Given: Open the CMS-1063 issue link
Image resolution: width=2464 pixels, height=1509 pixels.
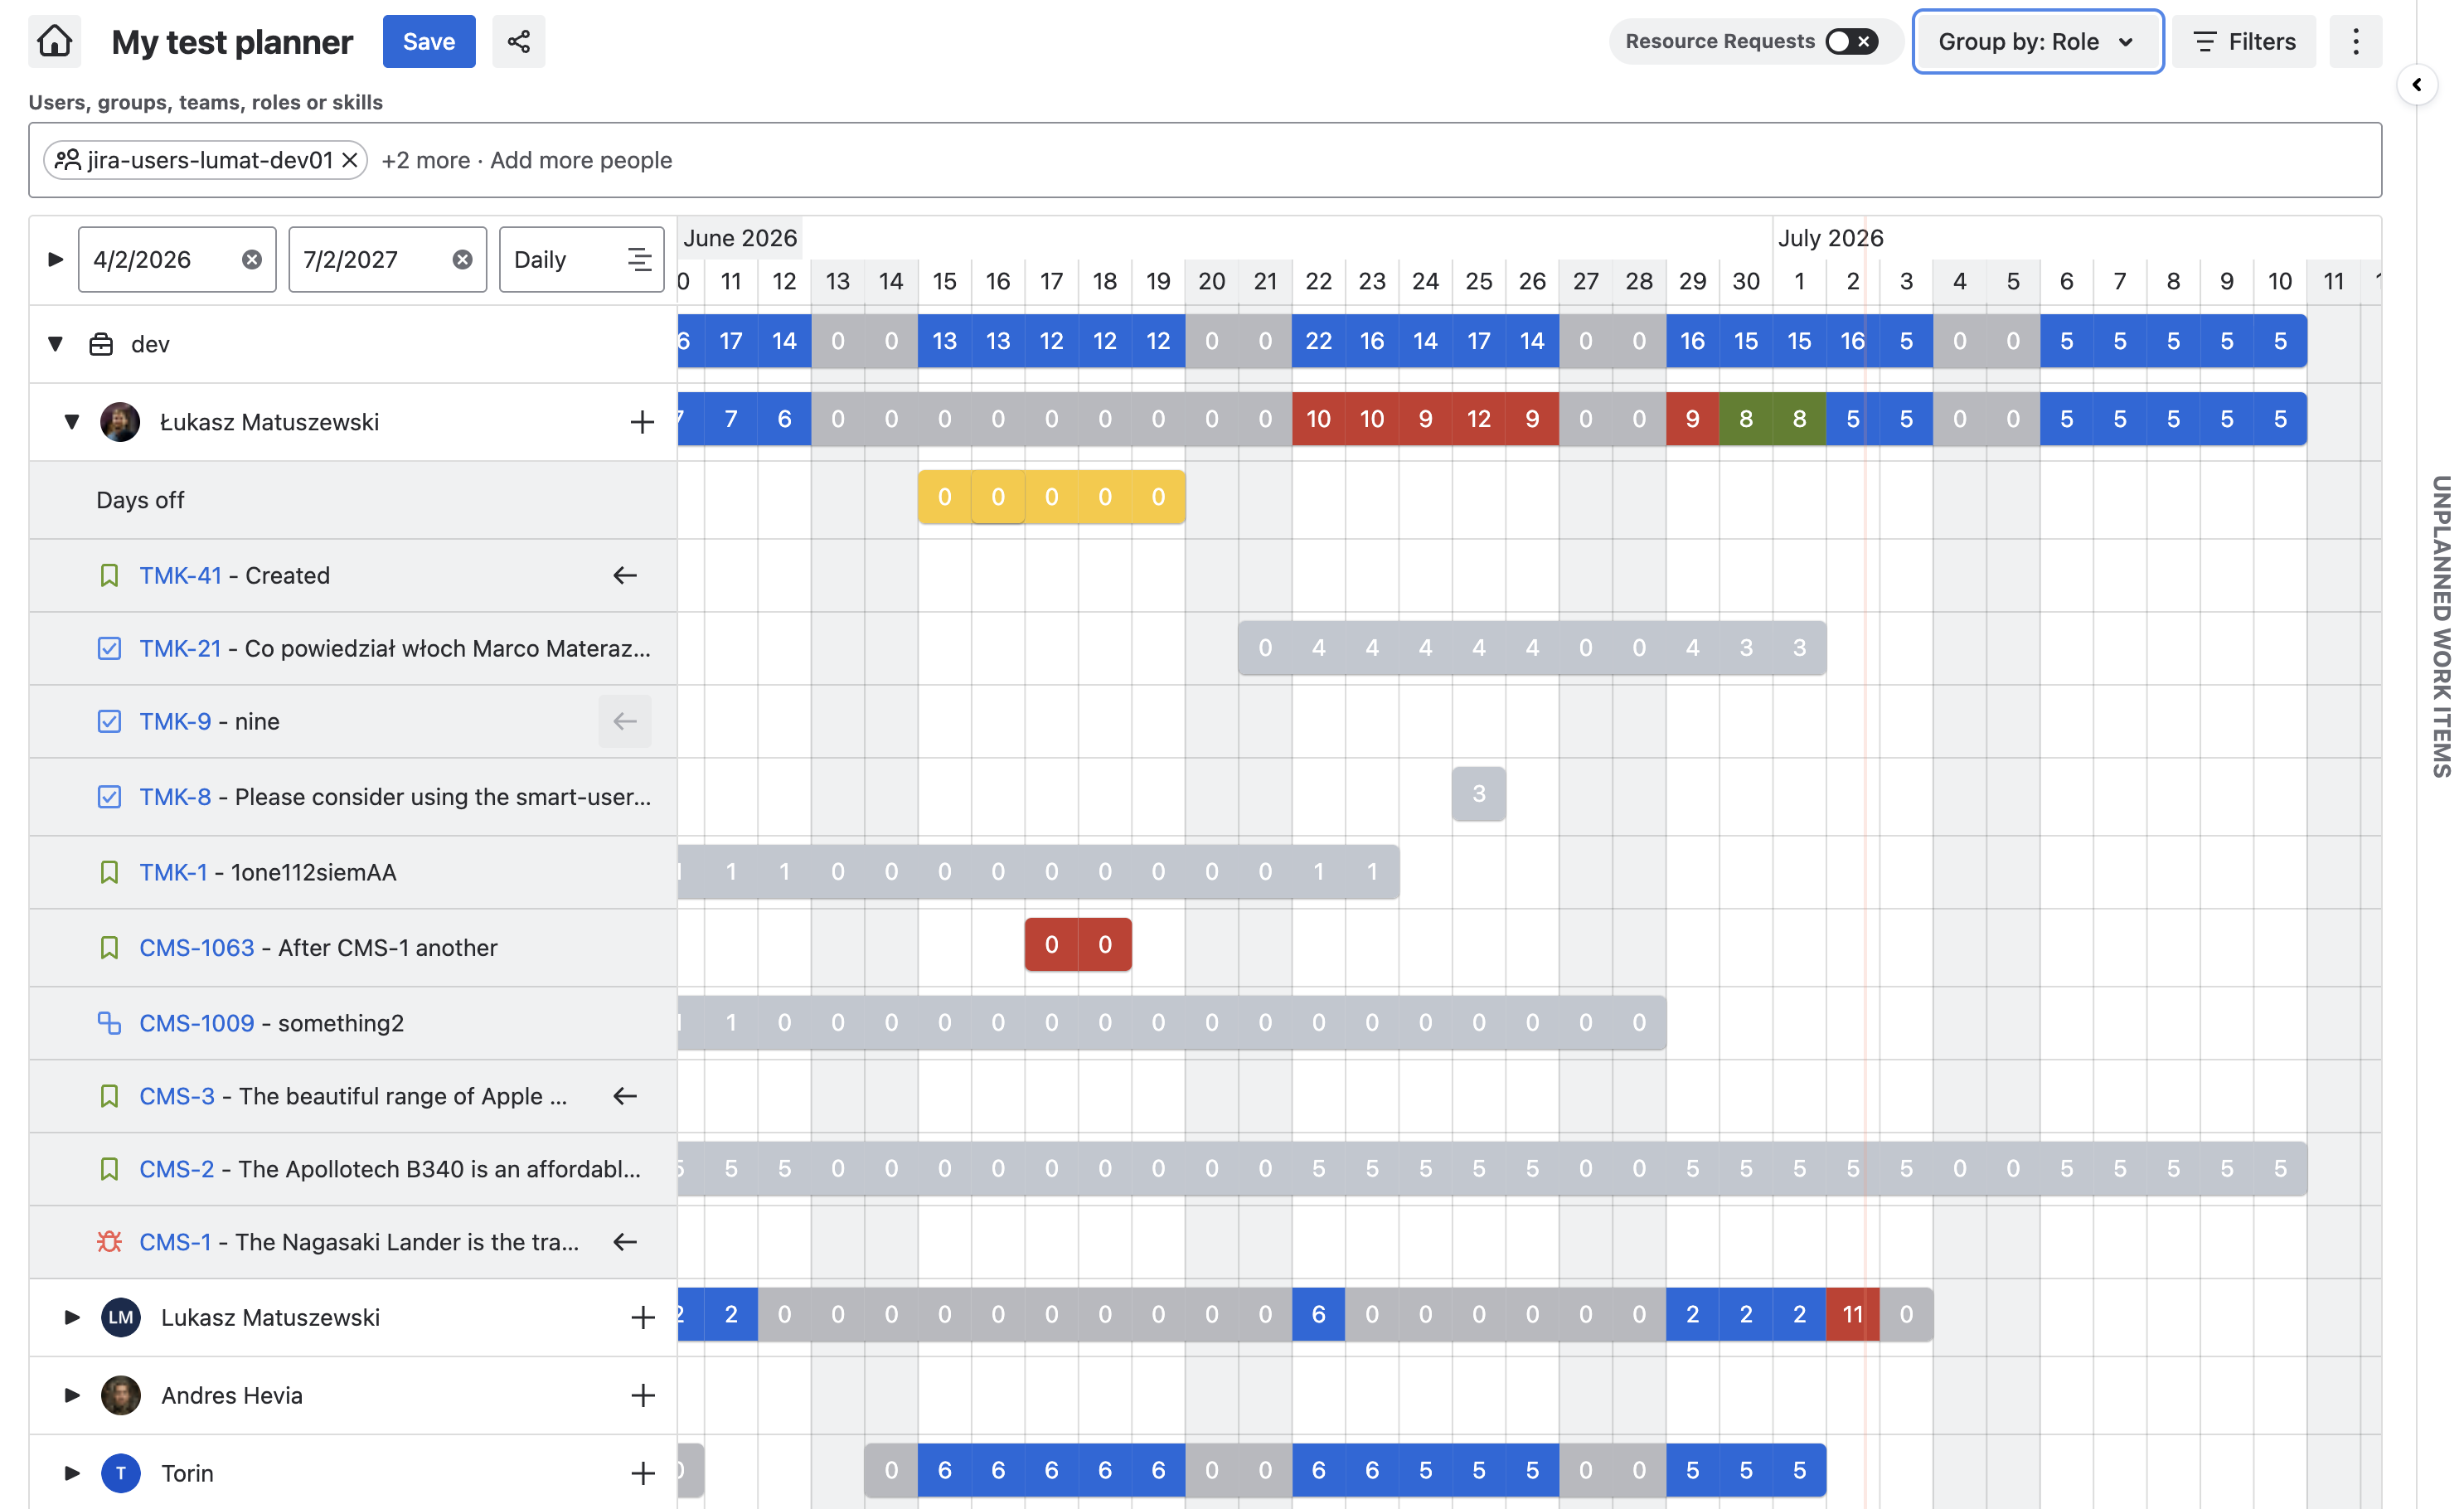Looking at the screenshot, I should click(x=197, y=948).
